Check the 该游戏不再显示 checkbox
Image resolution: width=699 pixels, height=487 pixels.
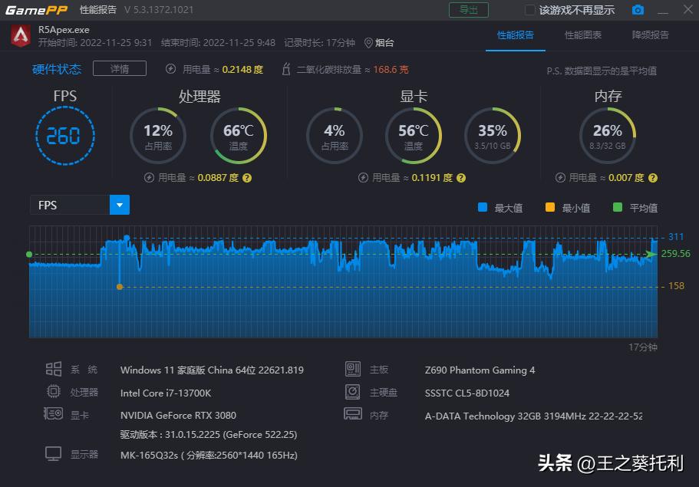[529, 10]
